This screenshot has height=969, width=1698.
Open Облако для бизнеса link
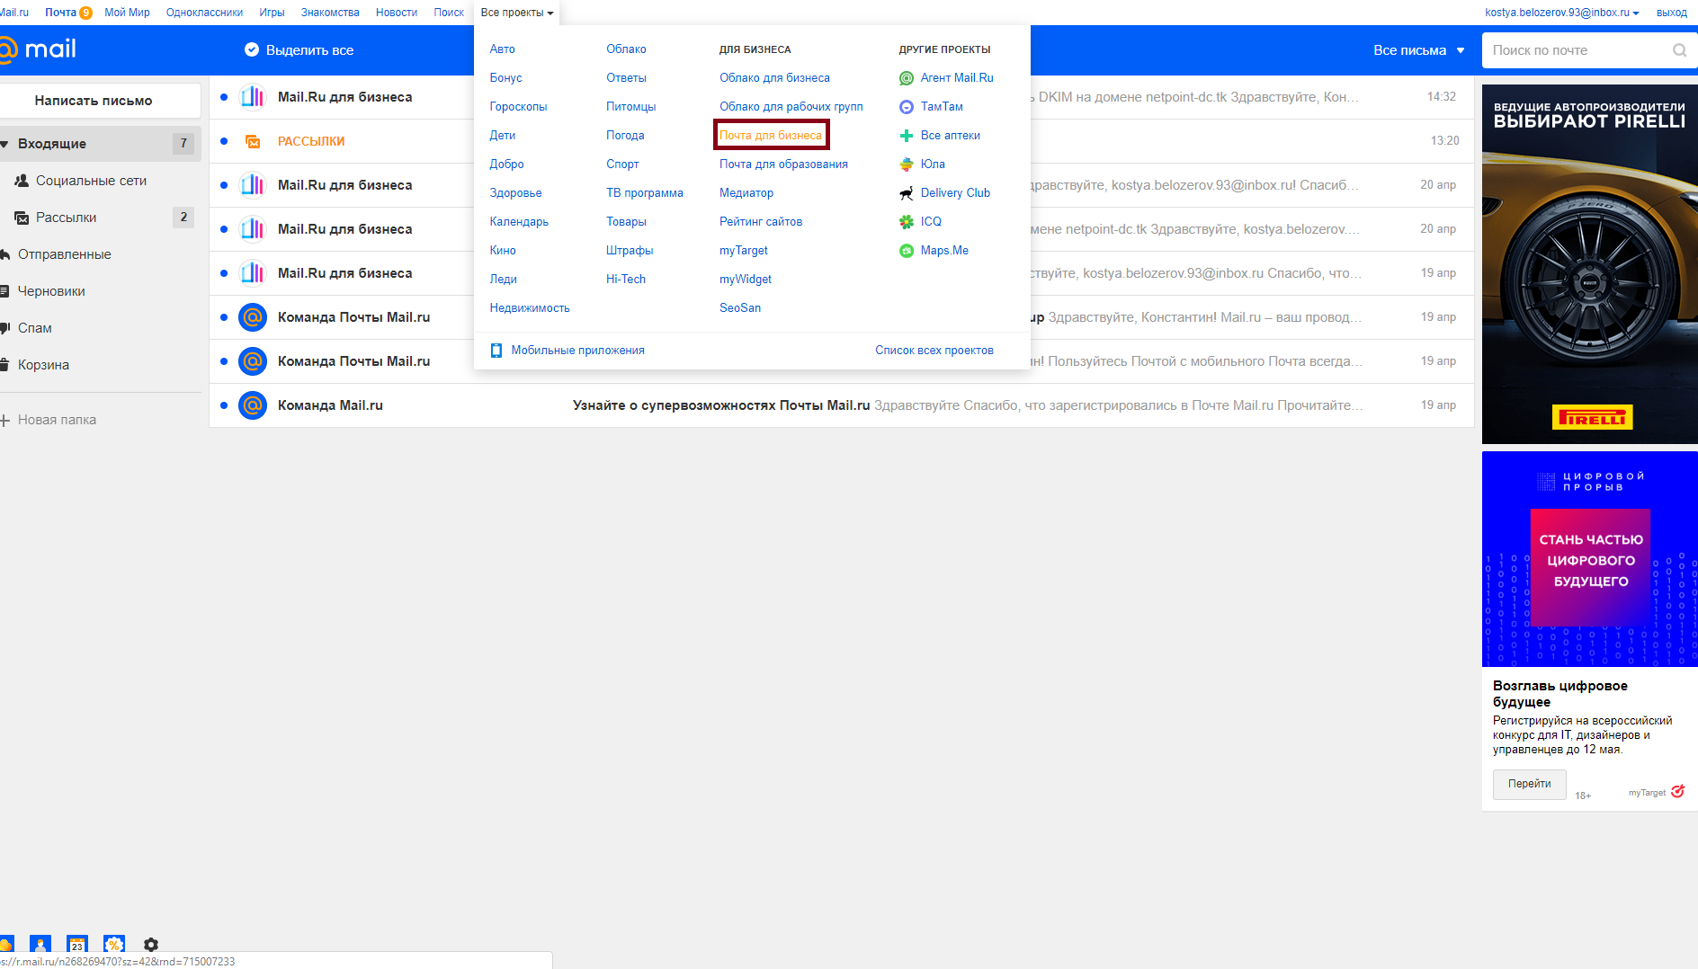[774, 78]
